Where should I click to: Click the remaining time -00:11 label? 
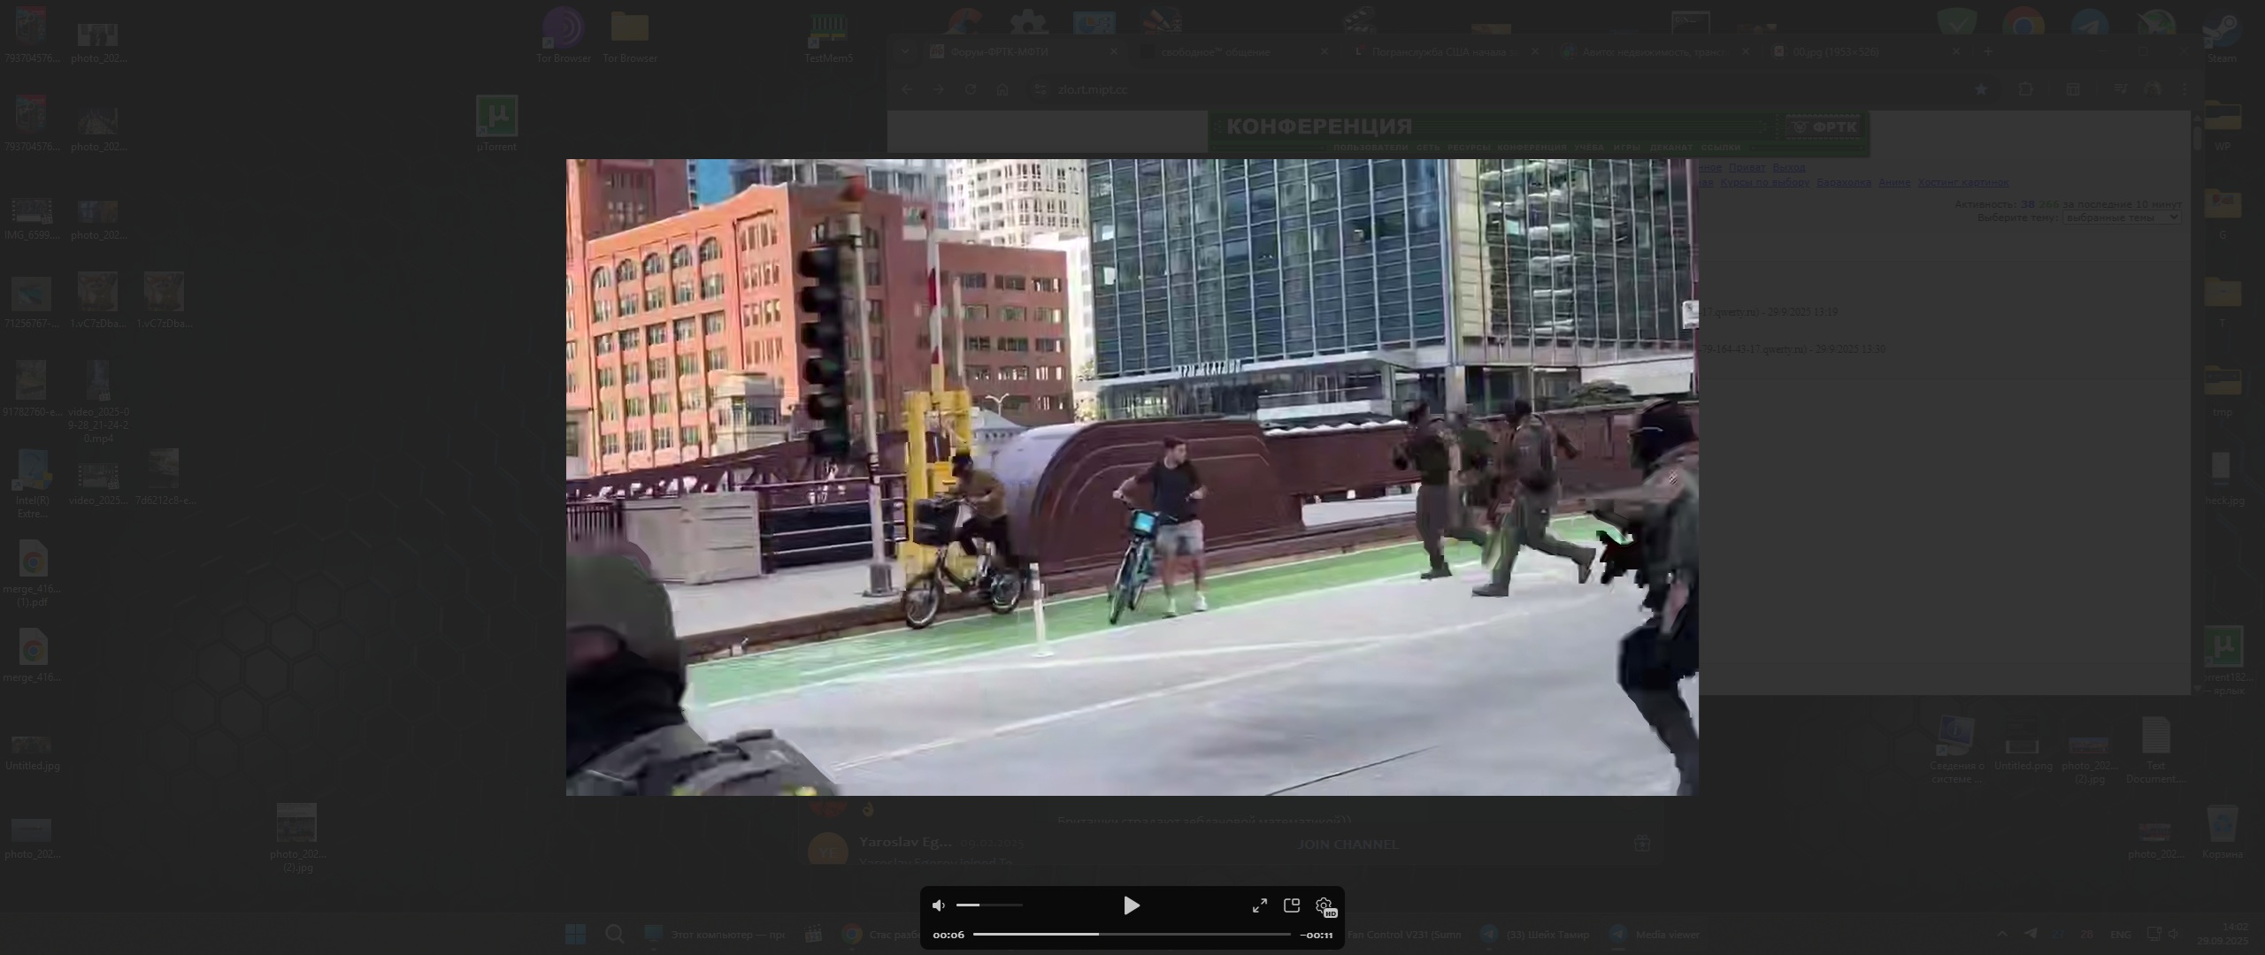click(x=1317, y=935)
